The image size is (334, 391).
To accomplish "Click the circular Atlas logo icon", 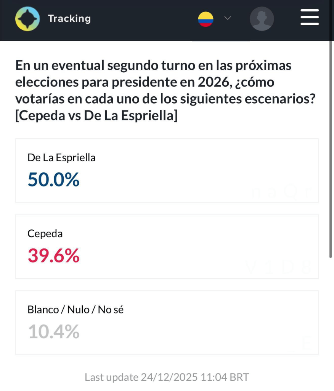I will (x=27, y=19).
